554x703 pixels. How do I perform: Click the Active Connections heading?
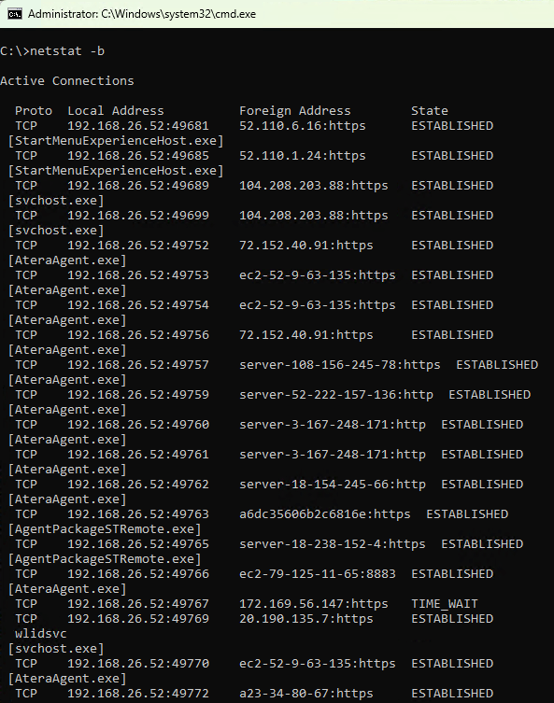coord(67,81)
